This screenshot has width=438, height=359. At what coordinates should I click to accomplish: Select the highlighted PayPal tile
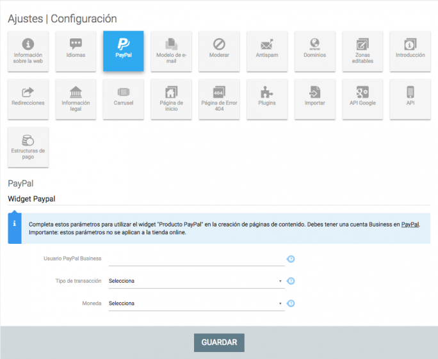pos(124,51)
